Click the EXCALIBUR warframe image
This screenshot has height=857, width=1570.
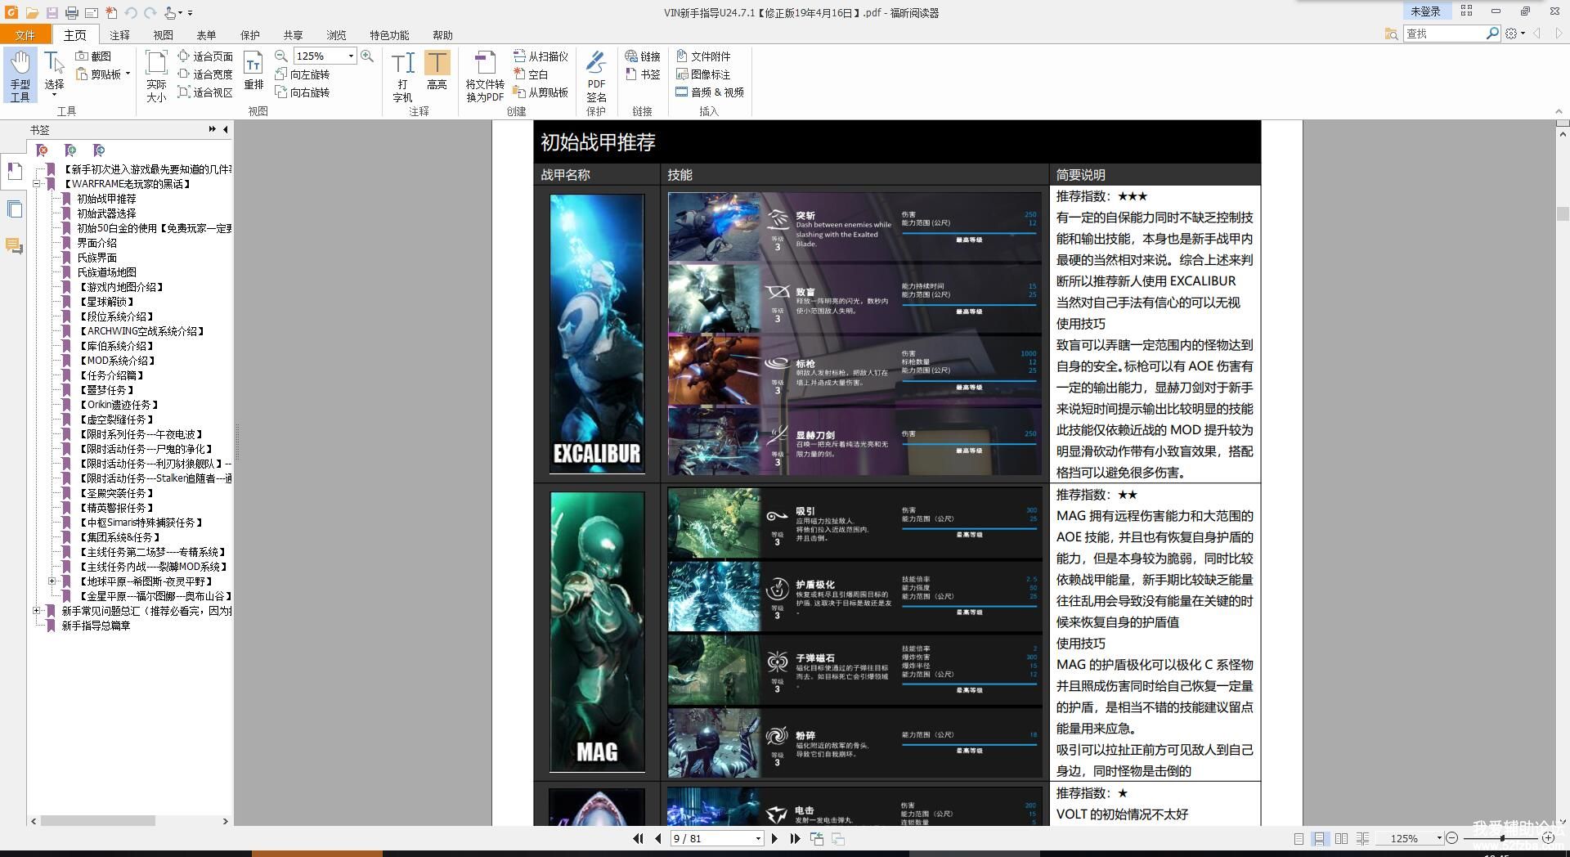[x=597, y=334]
